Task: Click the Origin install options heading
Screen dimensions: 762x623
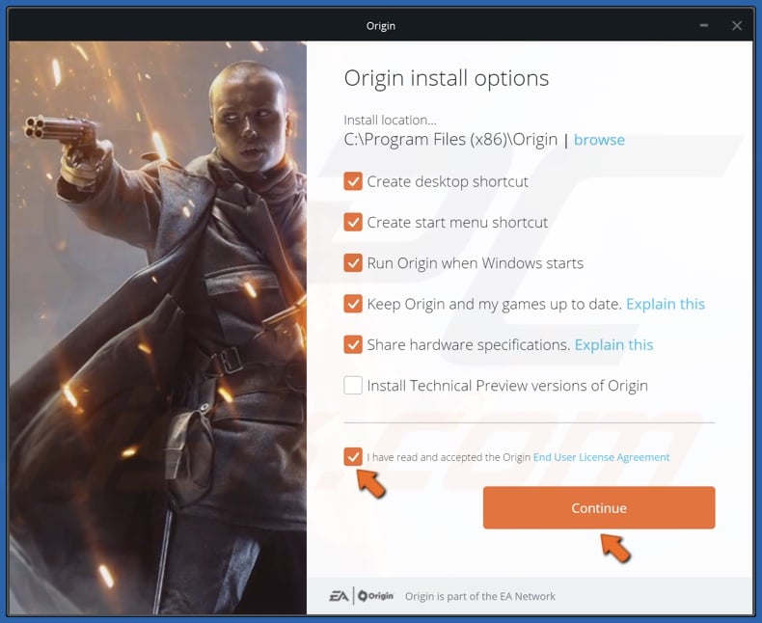Action: (x=447, y=78)
